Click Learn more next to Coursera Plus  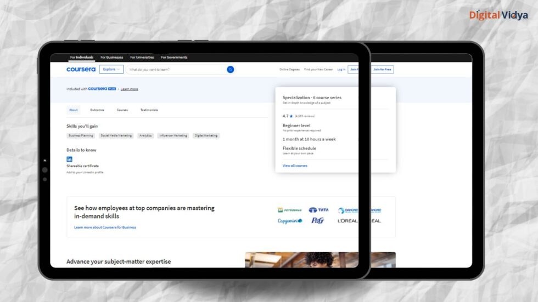click(129, 89)
